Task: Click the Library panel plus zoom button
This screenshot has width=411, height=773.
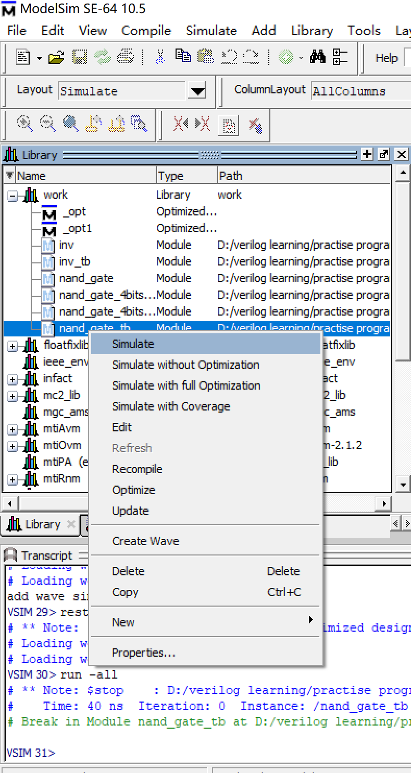Action: click(x=367, y=154)
